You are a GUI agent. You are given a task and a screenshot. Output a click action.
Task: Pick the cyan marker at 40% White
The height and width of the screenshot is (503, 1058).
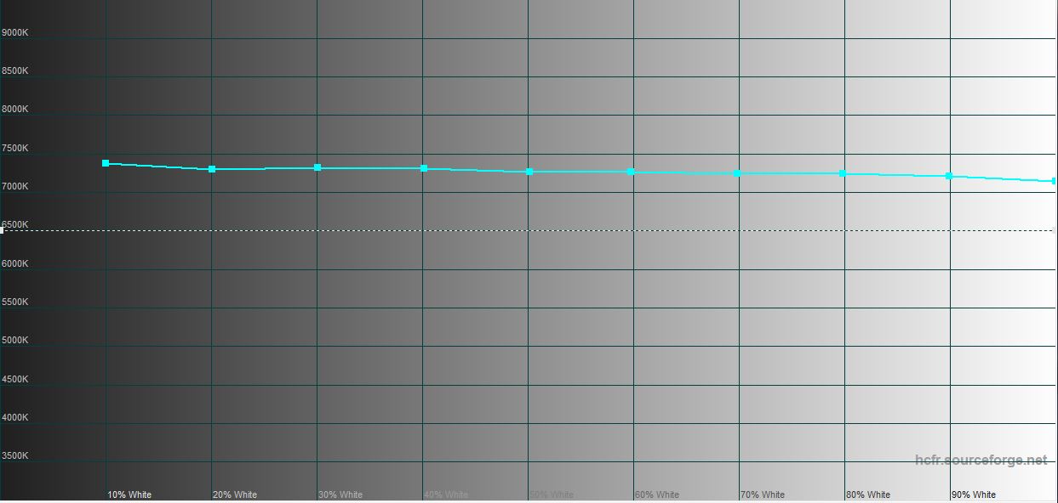[x=424, y=168]
